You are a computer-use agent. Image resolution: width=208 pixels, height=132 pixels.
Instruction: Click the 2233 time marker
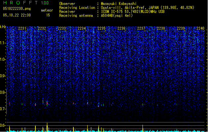pyautogui.click(x=62, y=28)
